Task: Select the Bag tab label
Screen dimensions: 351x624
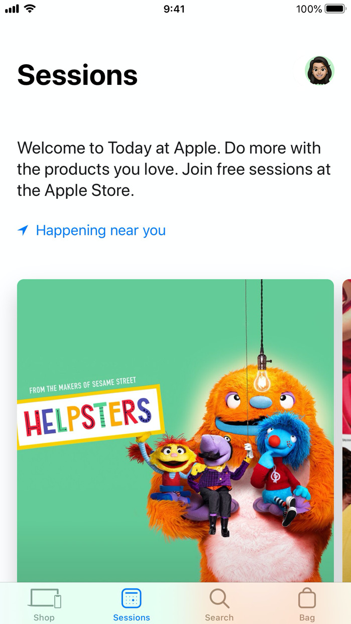Action: coord(307,617)
